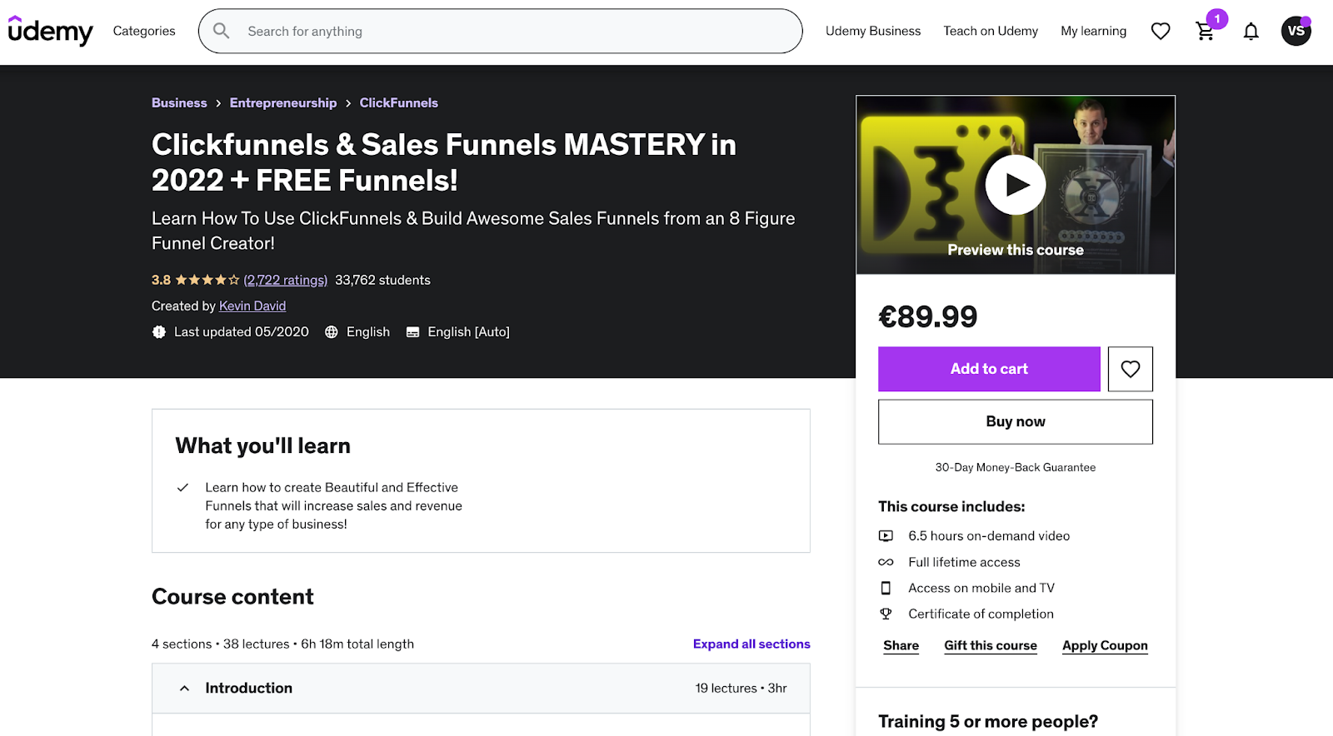The image size is (1333, 736).
Task: Click 'Certificate of completion' text
Action: coord(981,614)
